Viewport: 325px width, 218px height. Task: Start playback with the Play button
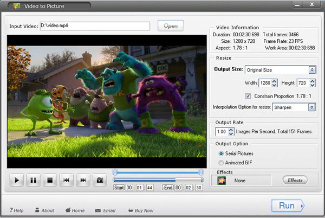click(x=17, y=180)
